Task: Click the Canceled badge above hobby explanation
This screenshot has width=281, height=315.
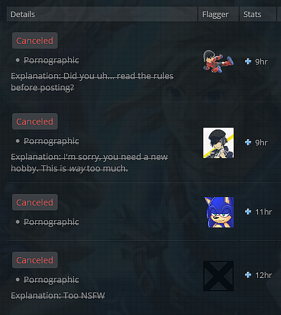Action: [x=35, y=122]
